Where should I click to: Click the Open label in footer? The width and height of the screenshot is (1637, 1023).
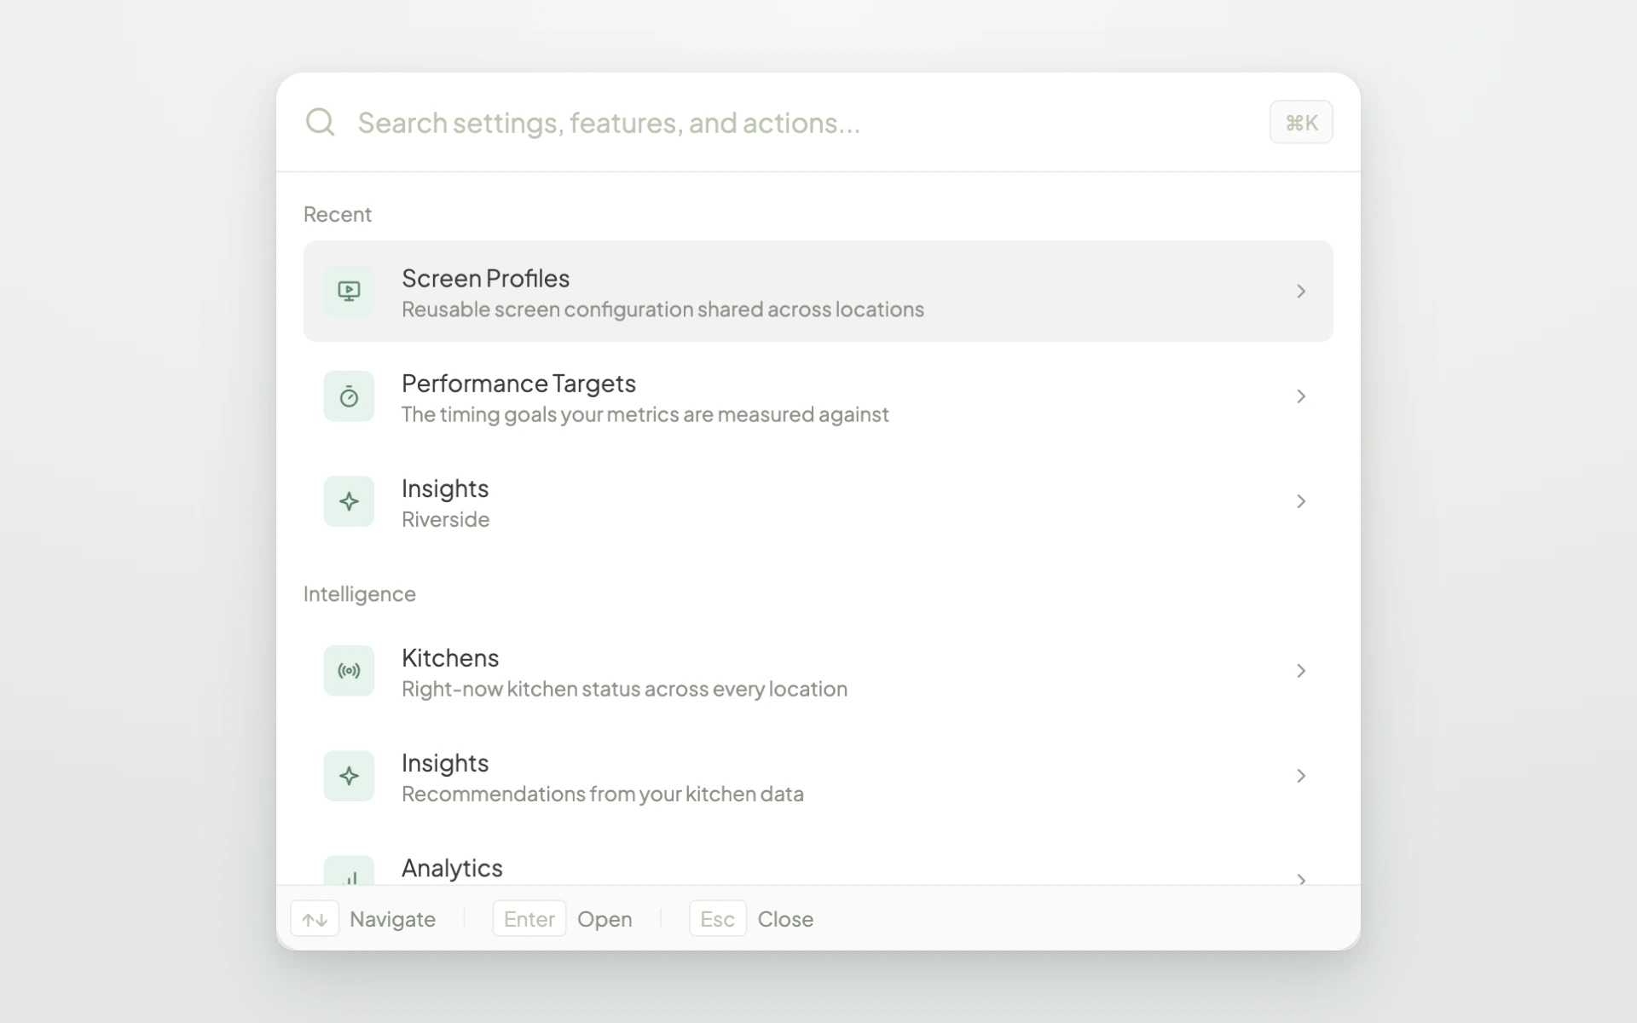click(x=604, y=920)
